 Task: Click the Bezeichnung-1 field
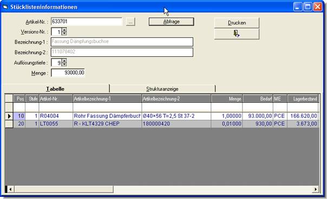pyautogui.click(x=122, y=42)
